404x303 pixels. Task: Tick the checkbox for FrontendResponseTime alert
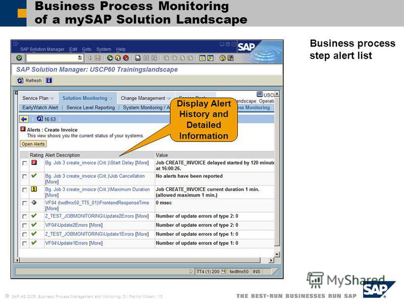(x=24, y=204)
